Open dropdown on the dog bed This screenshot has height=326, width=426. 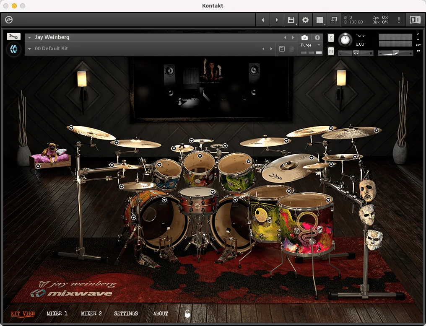(38, 166)
